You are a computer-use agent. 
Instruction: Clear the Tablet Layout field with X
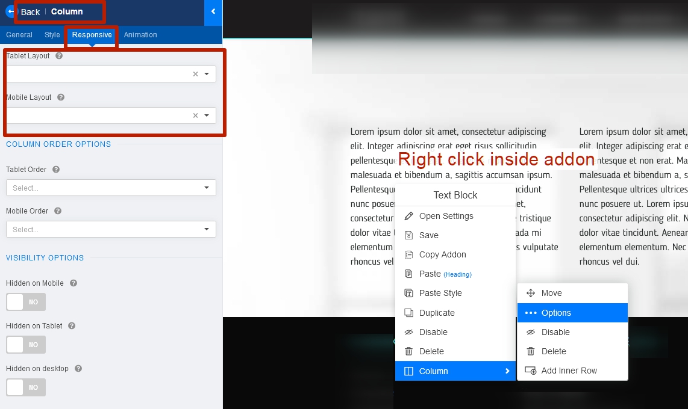pos(195,74)
